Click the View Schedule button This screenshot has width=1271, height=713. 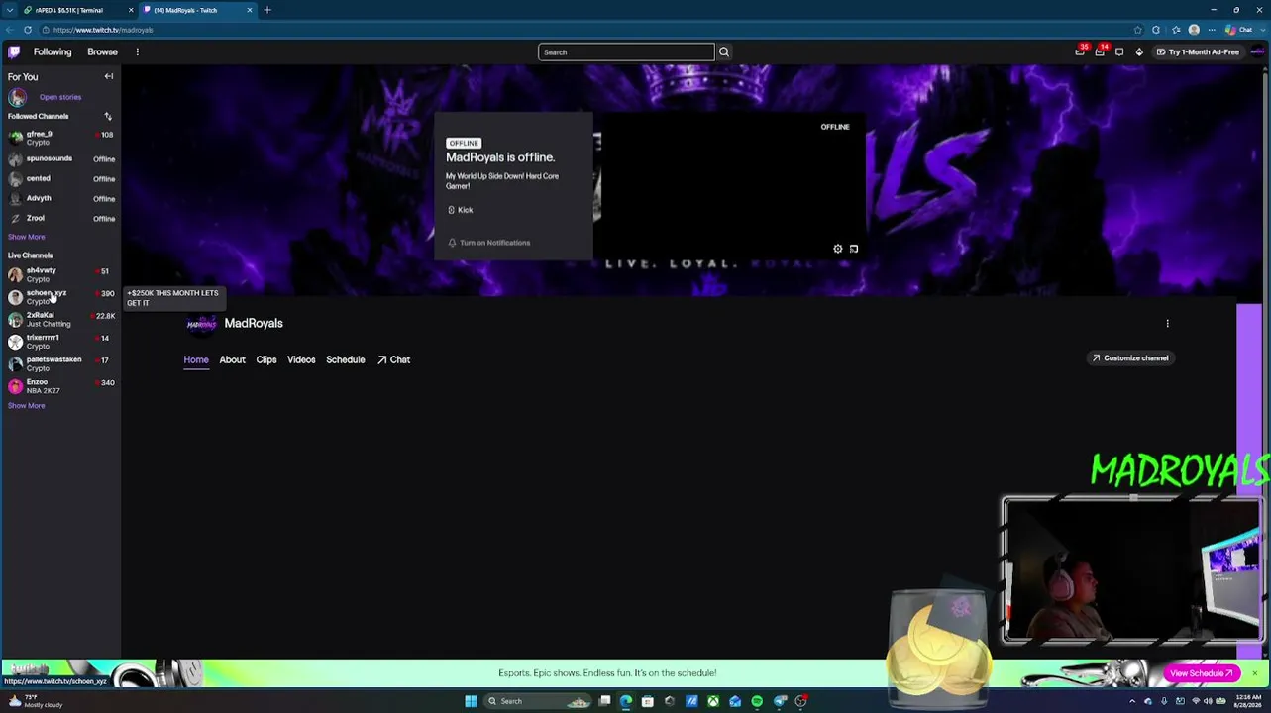tap(1201, 673)
